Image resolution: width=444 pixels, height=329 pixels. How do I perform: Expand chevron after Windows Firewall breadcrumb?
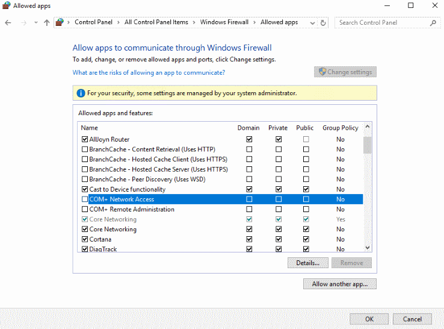[x=254, y=22]
